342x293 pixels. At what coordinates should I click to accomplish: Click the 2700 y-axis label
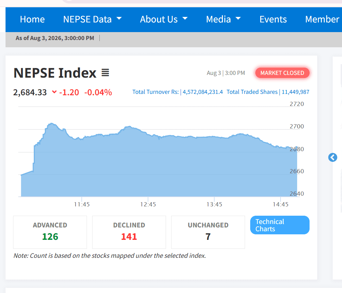297,126
